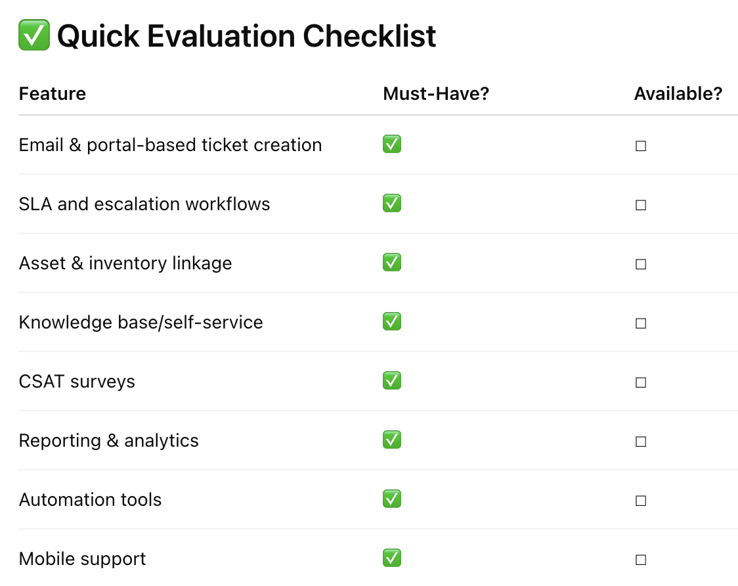Check Available box for Email & portal-based ticket creation
738x586 pixels.
coord(641,146)
